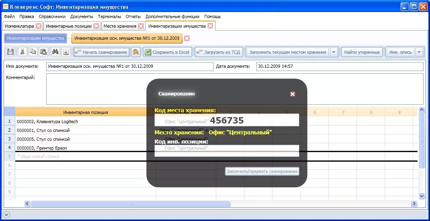The height and width of the screenshot is (221, 430).
Task: Close the Инвентаризации имущества tab with its X
Action: 210,26
